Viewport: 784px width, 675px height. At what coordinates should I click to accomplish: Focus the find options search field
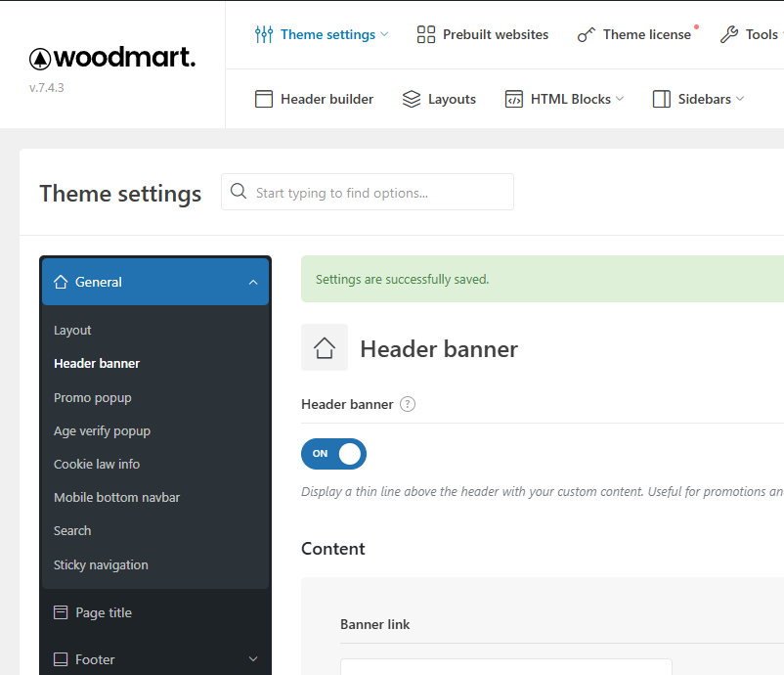(x=368, y=192)
